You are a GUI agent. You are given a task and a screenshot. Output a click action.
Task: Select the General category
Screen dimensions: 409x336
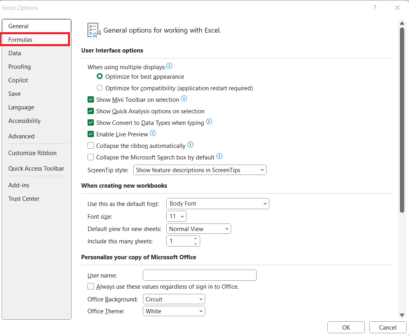[x=37, y=26]
